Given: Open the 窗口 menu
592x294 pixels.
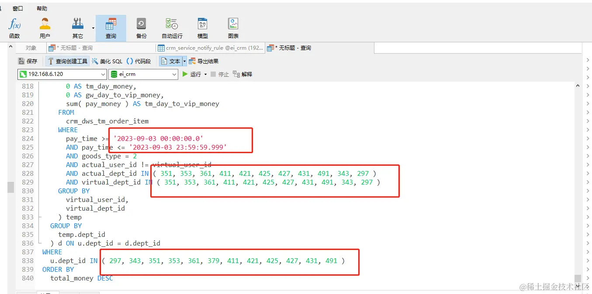Looking at the screenshot, I should click(18, 8).
